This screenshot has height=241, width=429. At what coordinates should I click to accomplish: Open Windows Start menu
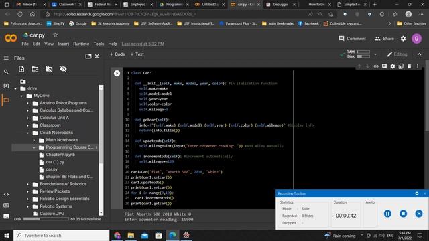(x=7, y=235)
